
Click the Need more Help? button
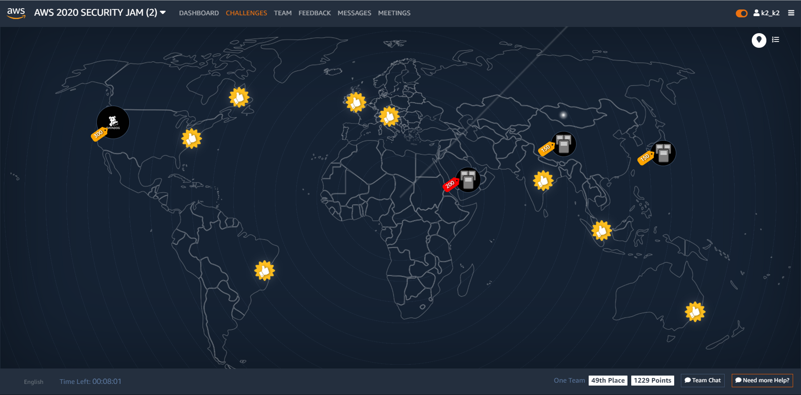(762, 380)
